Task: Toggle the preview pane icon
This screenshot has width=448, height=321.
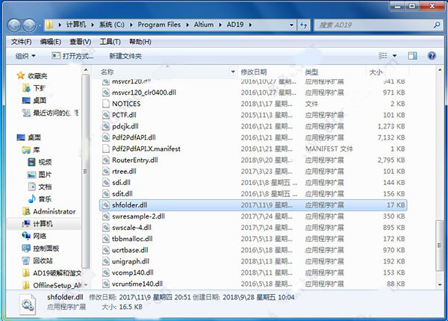Action: pyautogui.click(x=412, y=56)
